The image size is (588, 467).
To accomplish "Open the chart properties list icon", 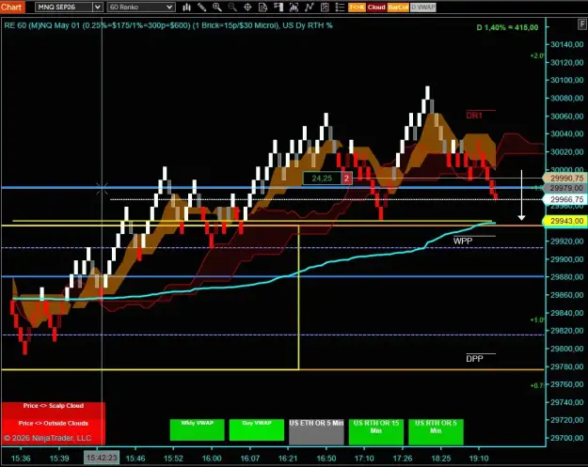I will [340, 8].
